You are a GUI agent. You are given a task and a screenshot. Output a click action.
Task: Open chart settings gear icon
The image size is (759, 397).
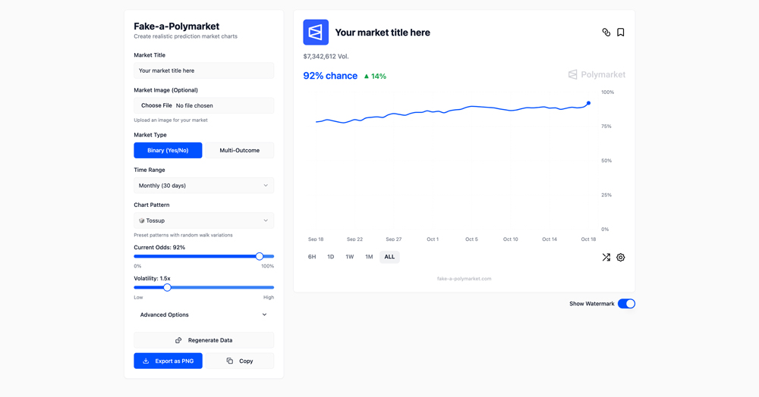620,258
